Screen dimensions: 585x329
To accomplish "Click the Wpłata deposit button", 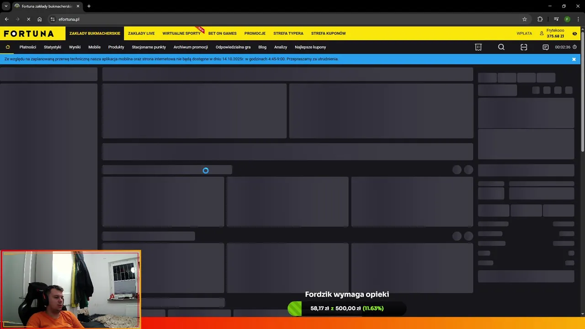I will 524,33.
